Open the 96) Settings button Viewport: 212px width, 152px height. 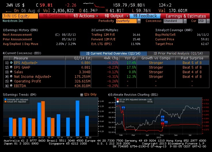point(54,16)
